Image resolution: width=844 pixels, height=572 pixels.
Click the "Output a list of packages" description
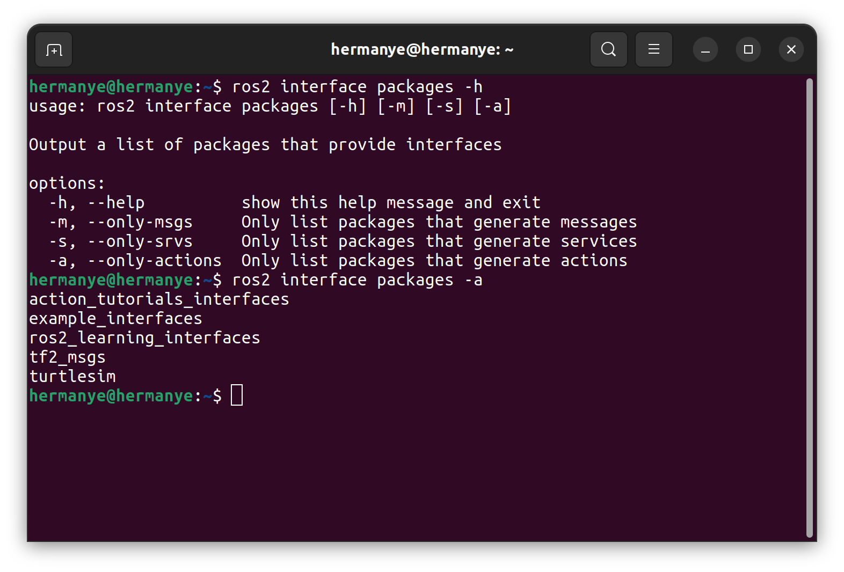pos(265,145)
